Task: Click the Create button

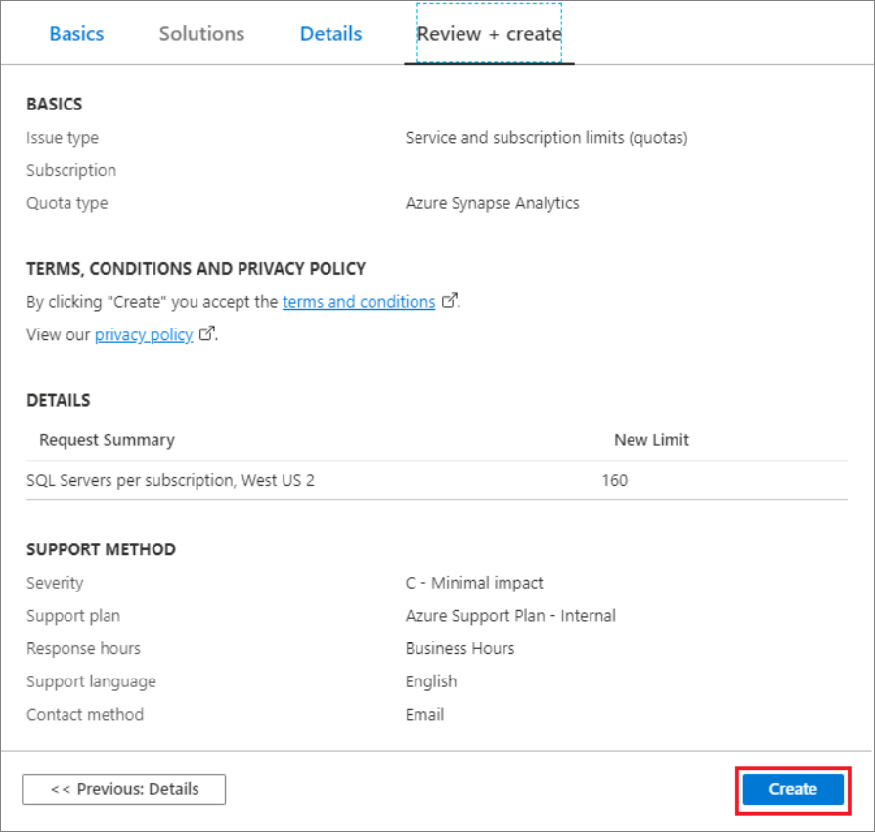Action: [x=792, y=789]
